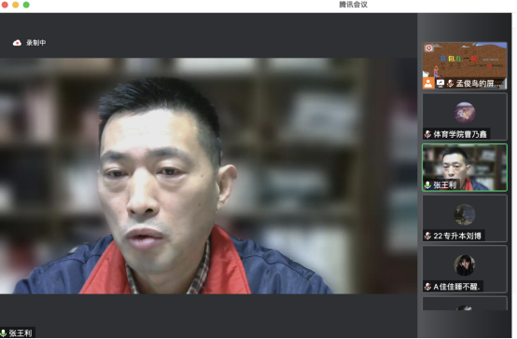Click the 体育学院曹乃鑫 name label
The height and width of the screenshot is (339, 517).
click(x=460, y=134)
